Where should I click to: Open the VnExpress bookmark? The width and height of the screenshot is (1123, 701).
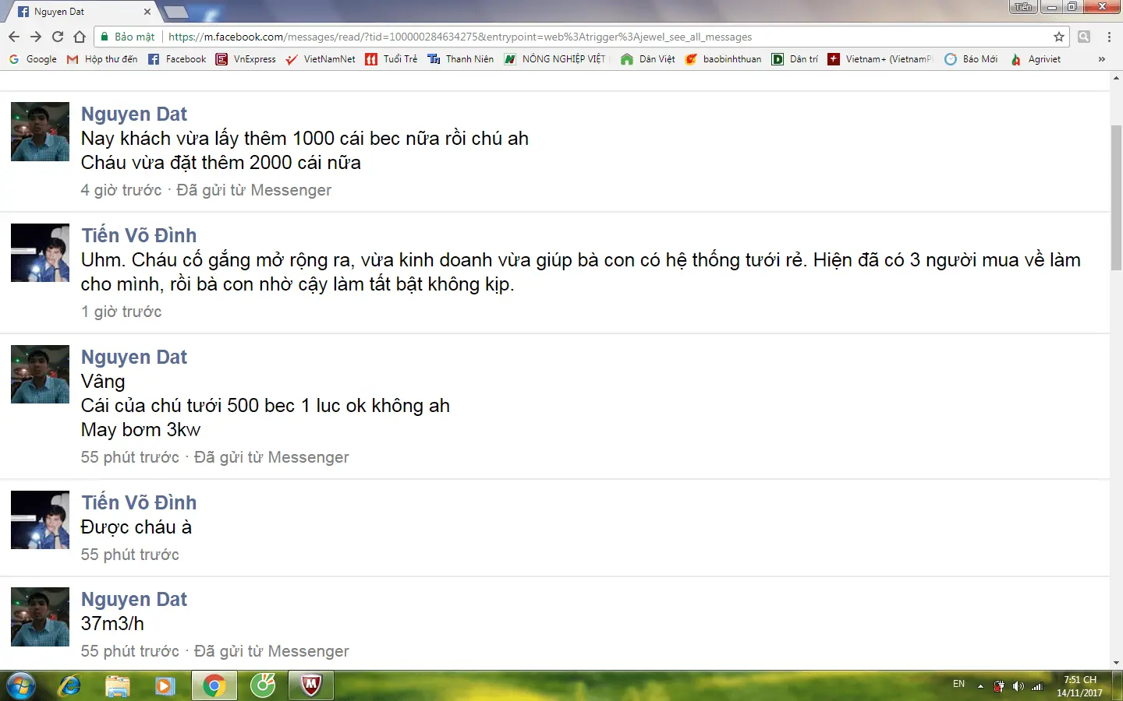tap(246, 58)
